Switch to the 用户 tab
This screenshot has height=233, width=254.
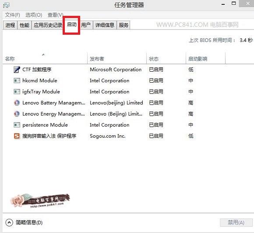point(86,25)
